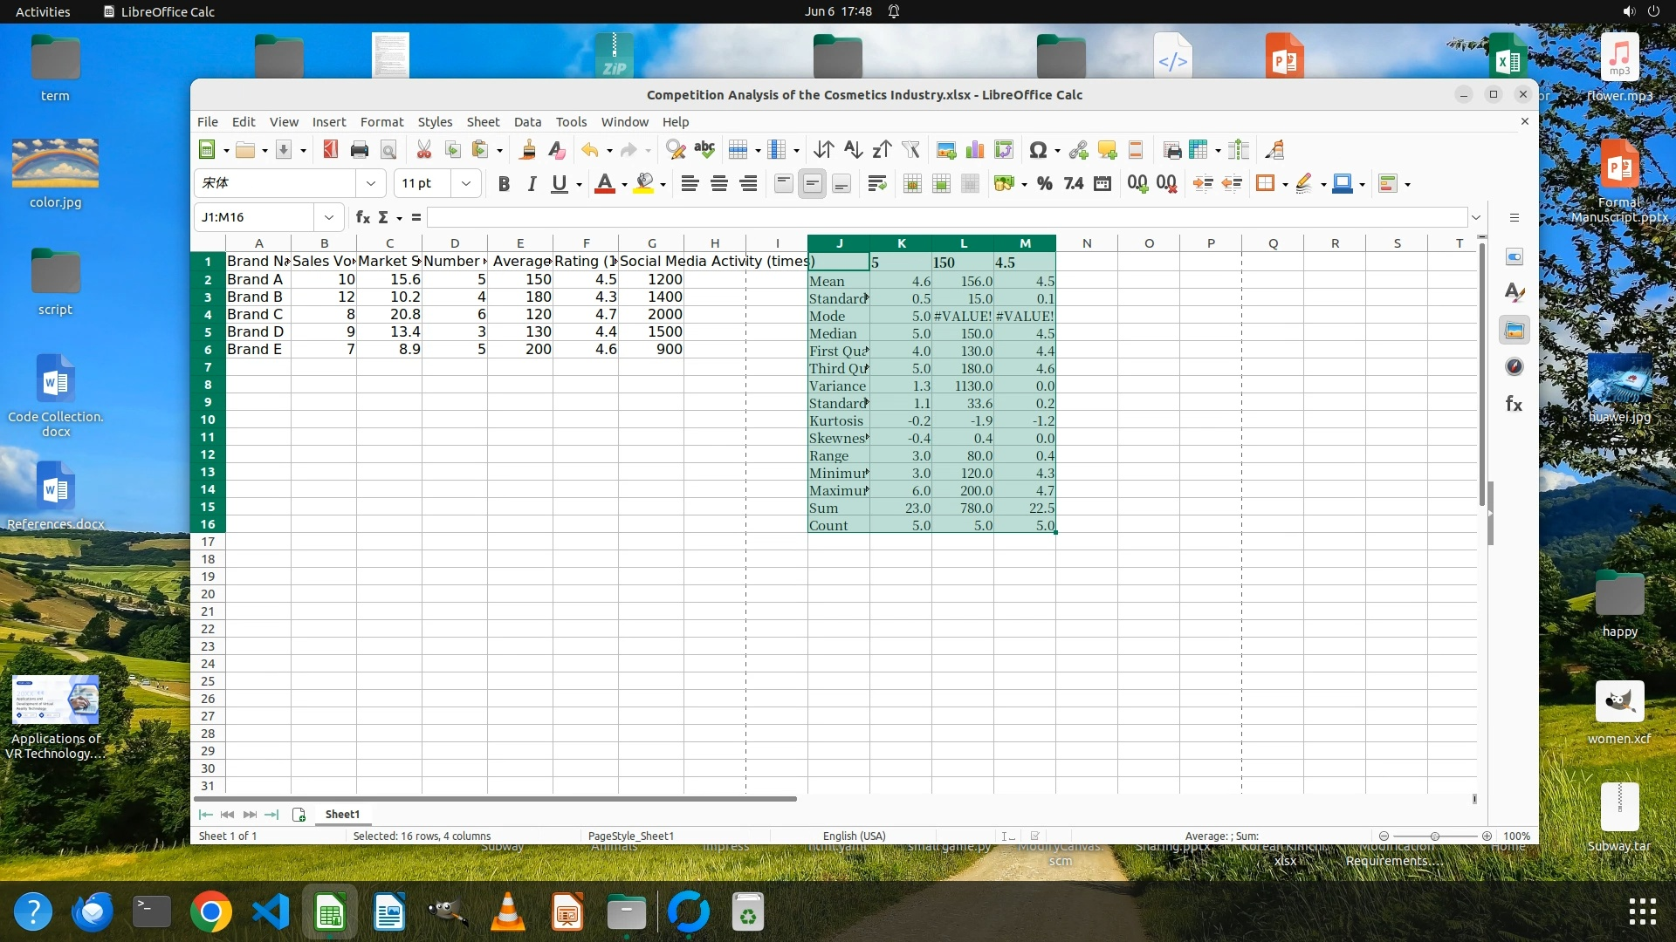Image resolution: width=1676 pixels, height=942 pixels.
Task: Open the Insert Special Character omega
Action: [1037, 150]
